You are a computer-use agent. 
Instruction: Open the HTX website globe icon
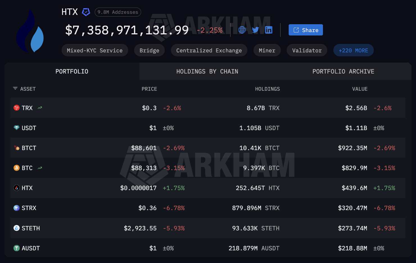(x=242, y=30)
